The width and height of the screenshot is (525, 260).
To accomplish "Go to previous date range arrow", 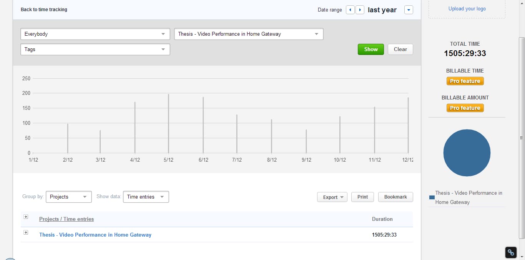I will pos(350,10).
